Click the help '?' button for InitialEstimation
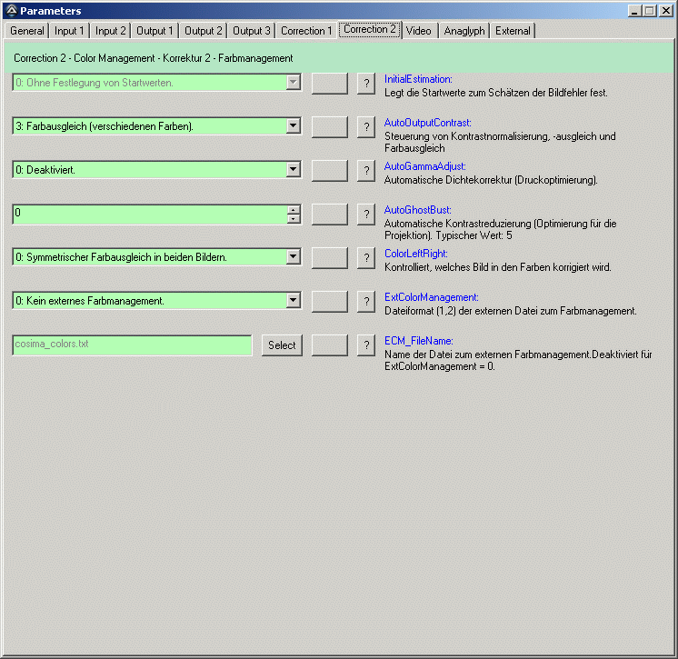Image resolution: width=678 pixels, height=659 pixels. coord(366,84)
